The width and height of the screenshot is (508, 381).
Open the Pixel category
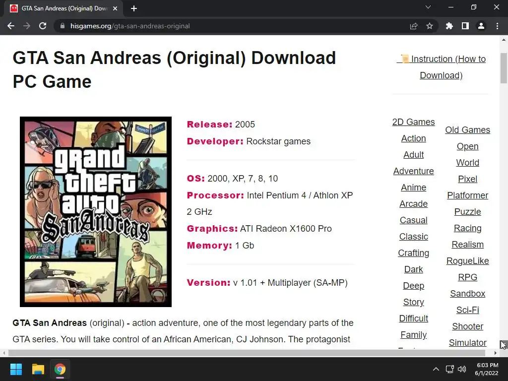coord(467,179)
